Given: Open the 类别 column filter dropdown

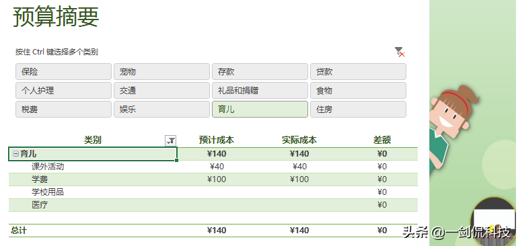Looking at the screenshot, I should pos(170,140).
